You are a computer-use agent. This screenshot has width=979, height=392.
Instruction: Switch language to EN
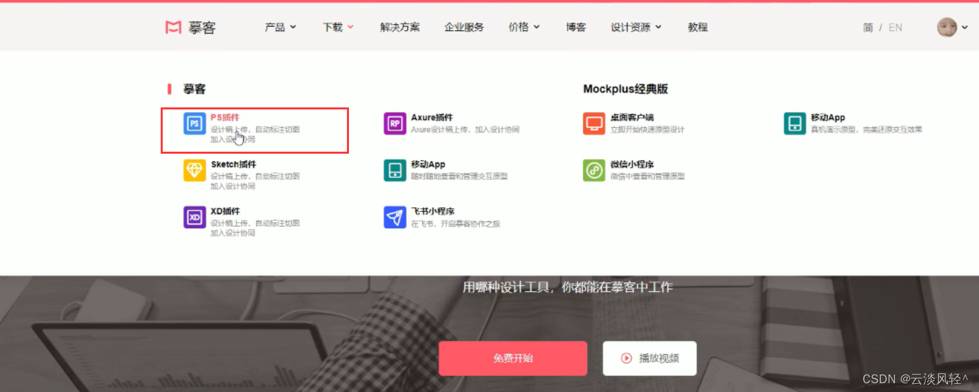[x=896, y=28]
